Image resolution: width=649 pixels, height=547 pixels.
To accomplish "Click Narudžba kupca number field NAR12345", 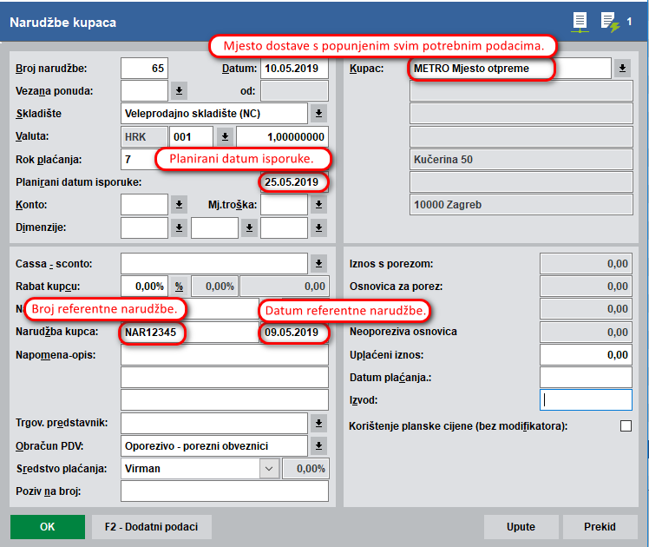I will (189, 332).
